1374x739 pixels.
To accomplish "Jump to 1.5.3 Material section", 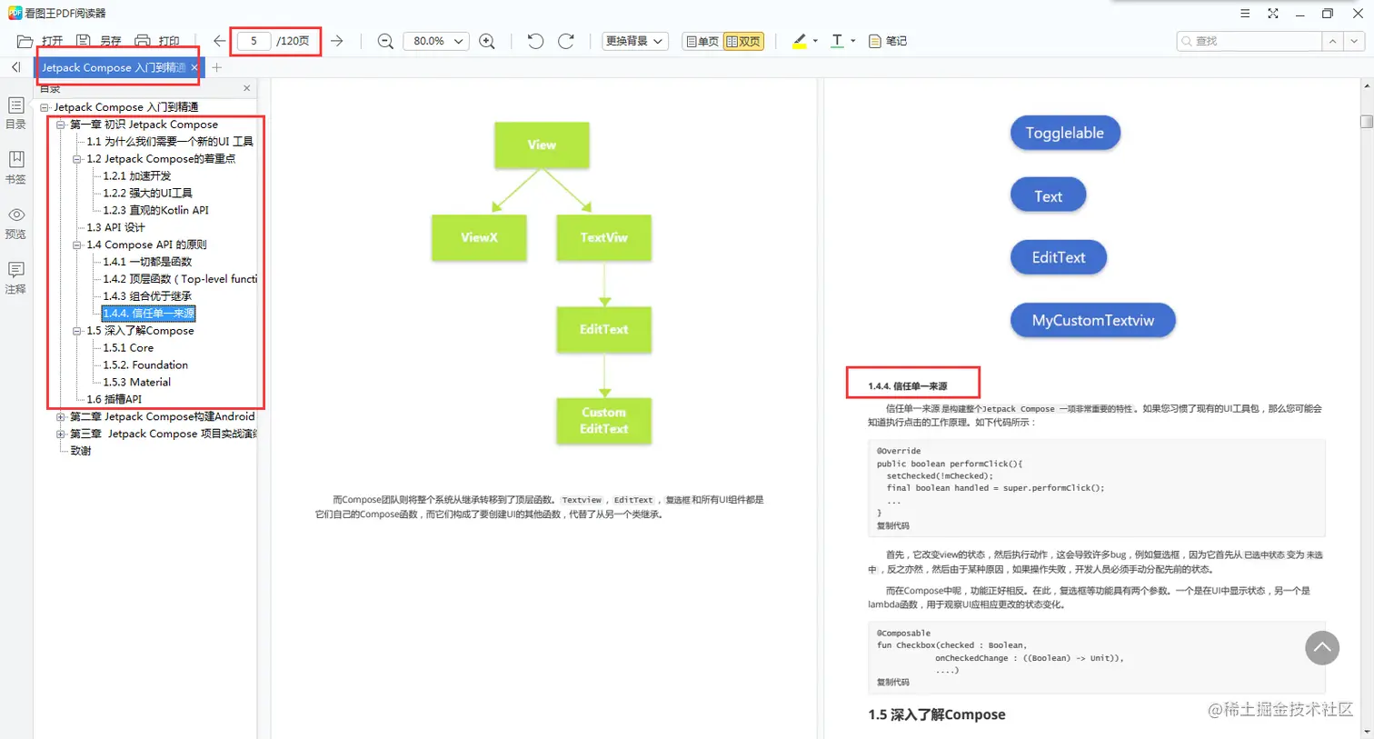I will (x=136, y=383).
